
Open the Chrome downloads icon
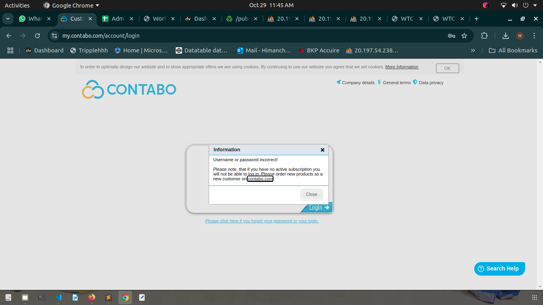coord(506,36)
